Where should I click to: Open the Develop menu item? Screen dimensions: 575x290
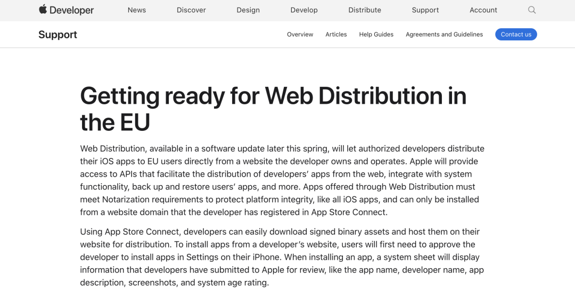pyautogui.click(x=304, y=10)
